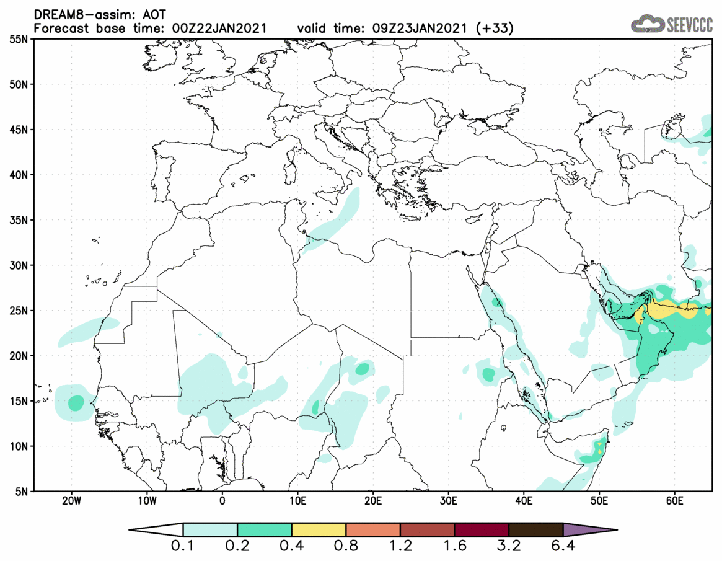Click the 30E longitude label
The height and width of the screenshot is (561, 722).
point(449,501)
